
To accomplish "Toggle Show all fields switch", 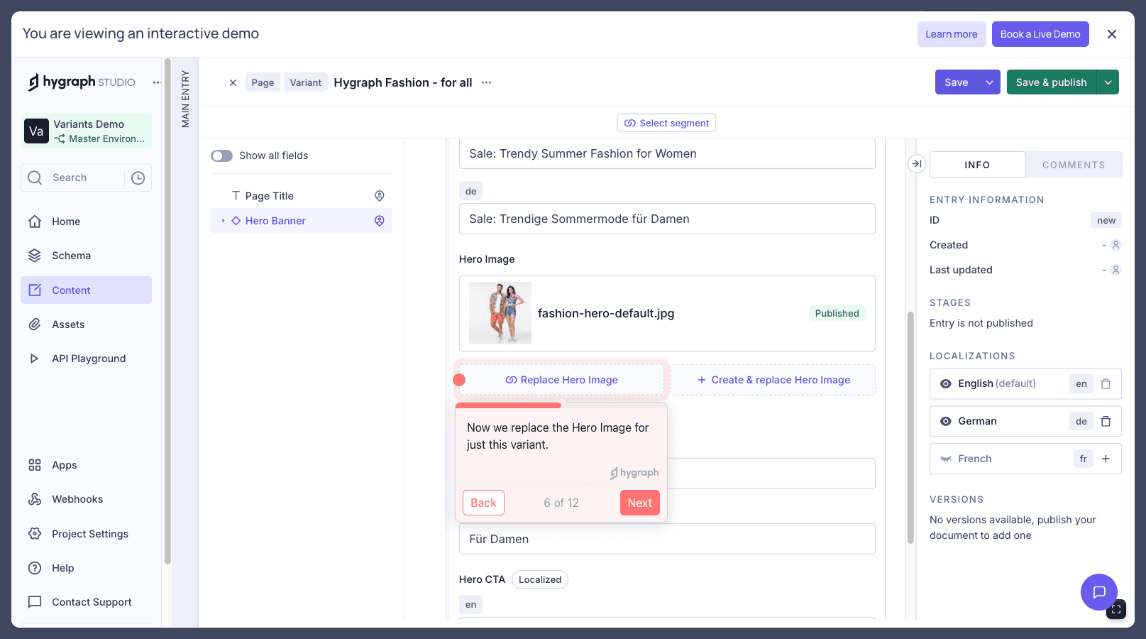I will [x=222, y=155].
